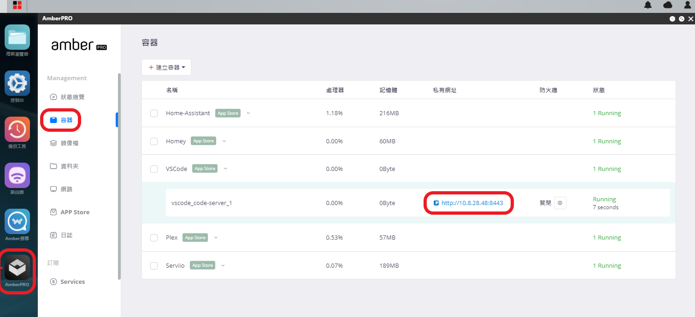The height and width of the screenshot is (317, 695).
Task: Click the 防火牆 column header
Action: tap(548, 90)
